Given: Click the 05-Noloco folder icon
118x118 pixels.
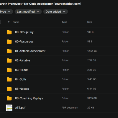Looking at the screenshot, I should (9, 89).
